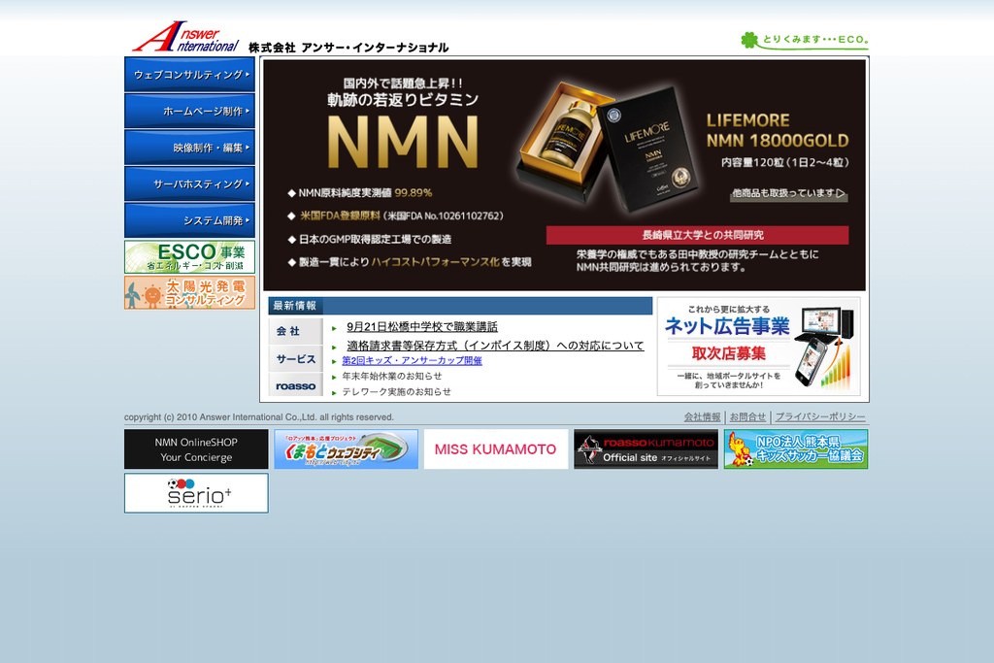Click the プライバシーポリシー footer link
The width and height of the screenshot is (994, 663).
tap(819, 417)
